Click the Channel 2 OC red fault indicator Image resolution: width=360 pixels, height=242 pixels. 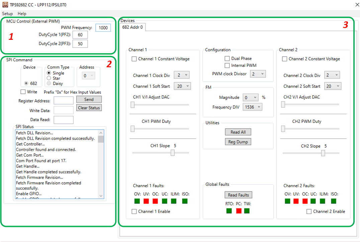click(x=305, y=201)
